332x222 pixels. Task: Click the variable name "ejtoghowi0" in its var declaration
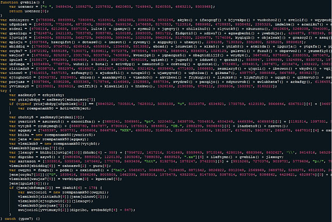[20, 77]
